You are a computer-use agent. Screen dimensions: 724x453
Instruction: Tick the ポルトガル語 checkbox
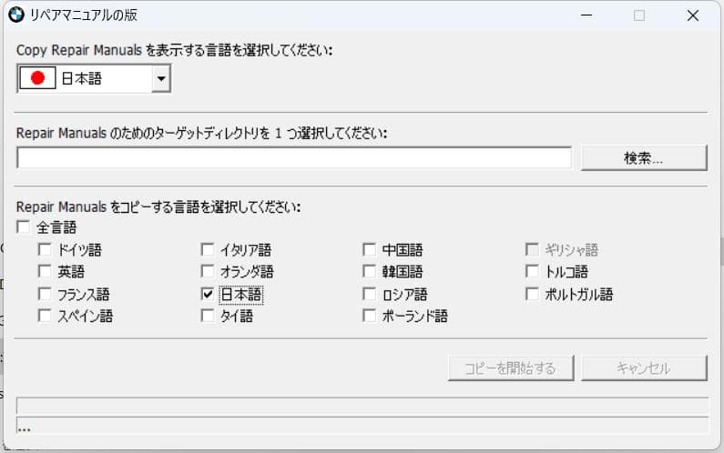[533, 294]
